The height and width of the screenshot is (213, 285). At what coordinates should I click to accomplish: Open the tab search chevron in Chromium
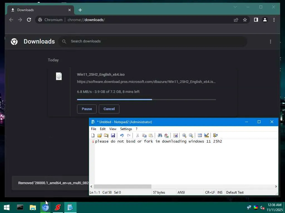(x=235, y=7)
